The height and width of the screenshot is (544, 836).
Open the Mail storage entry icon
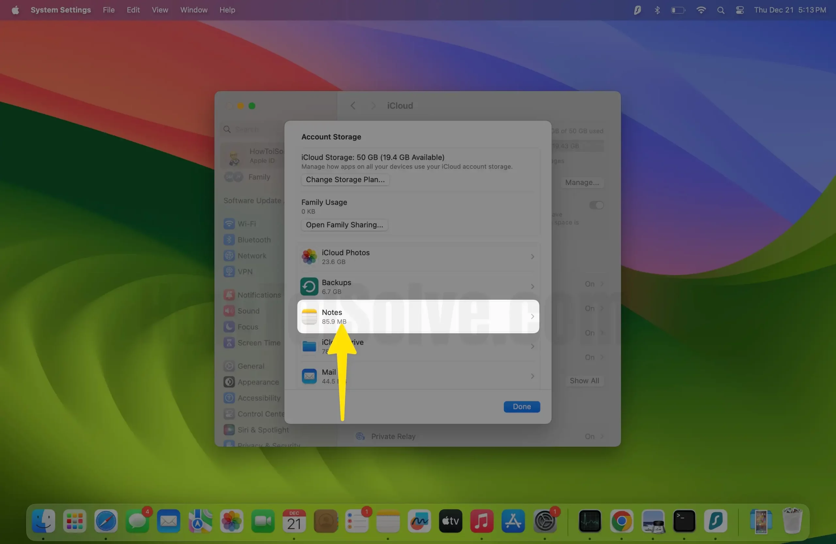tap(309, 376)
